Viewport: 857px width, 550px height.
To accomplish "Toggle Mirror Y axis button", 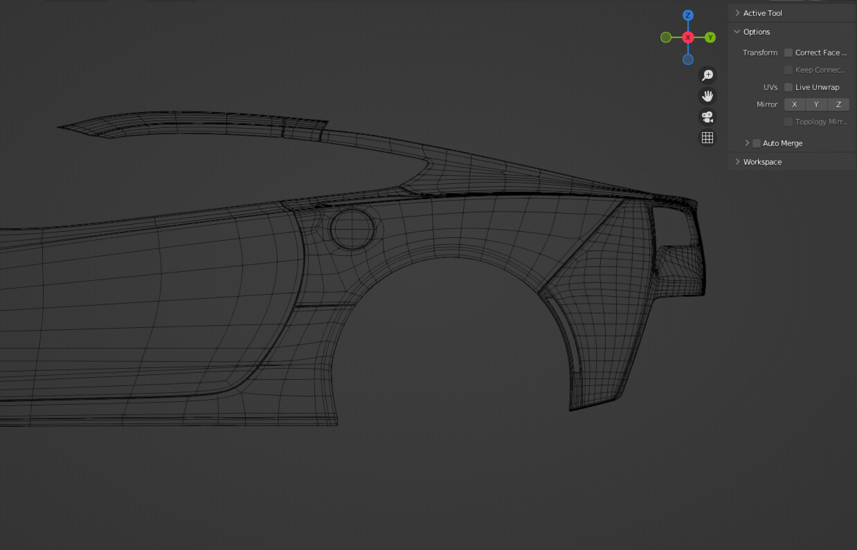I will pyautogui.click(x=816, y=104).
